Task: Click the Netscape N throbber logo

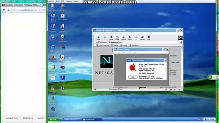Action: tap(180, 38)
